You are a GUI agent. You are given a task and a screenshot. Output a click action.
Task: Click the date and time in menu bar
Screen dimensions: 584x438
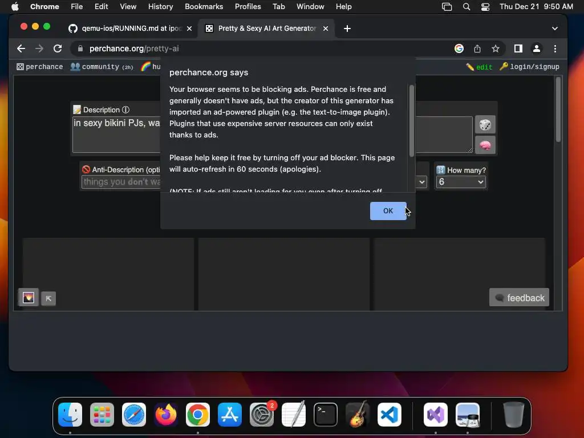point(536,6)
